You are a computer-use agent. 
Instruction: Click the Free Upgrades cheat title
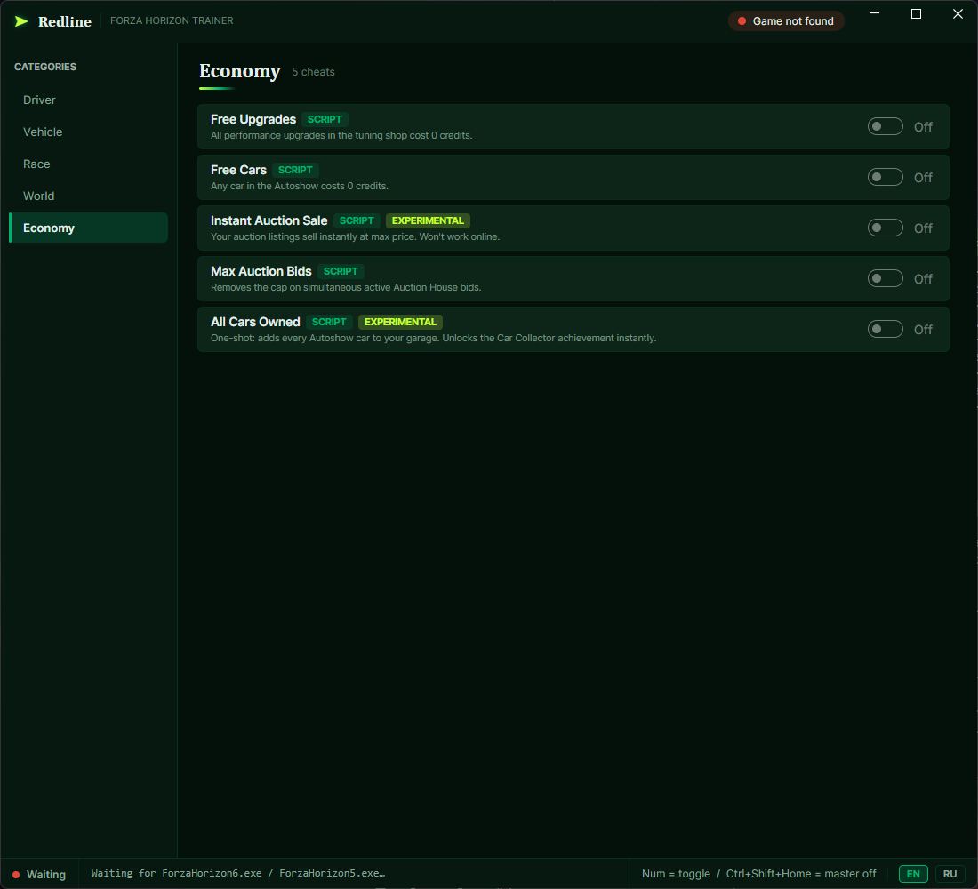point(253,119)
